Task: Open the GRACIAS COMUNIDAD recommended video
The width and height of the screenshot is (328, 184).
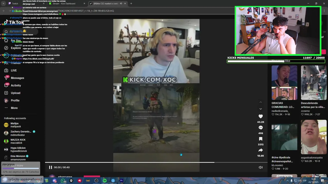Action: 284,83
